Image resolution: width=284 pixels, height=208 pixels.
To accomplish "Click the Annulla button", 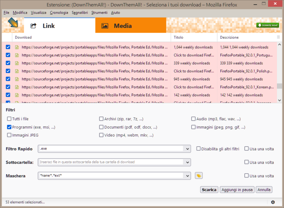I will tap(264, 190).
